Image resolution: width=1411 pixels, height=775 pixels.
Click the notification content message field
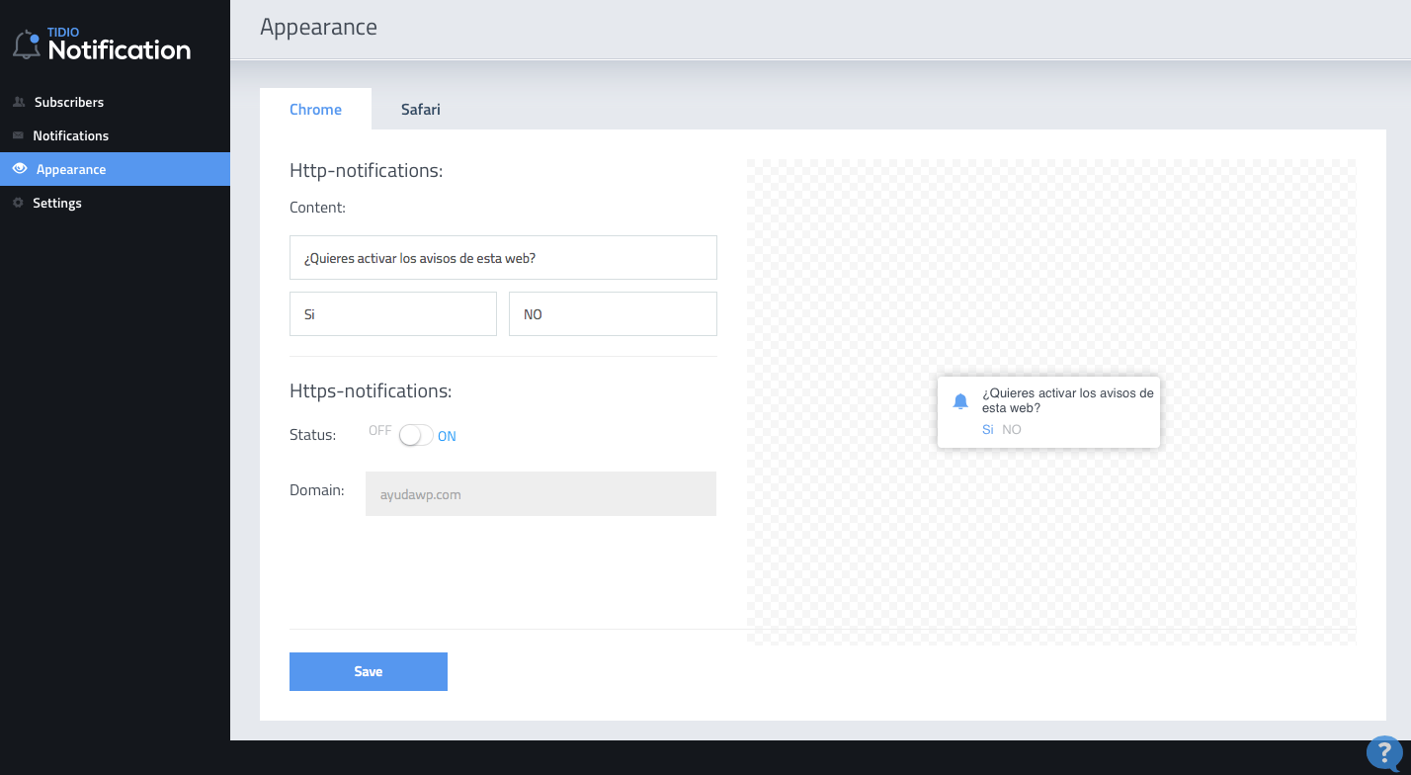tap(503, 258)
